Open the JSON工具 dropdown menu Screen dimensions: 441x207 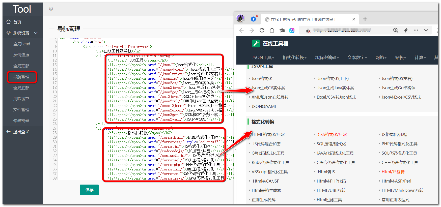(x=263, y=57)
